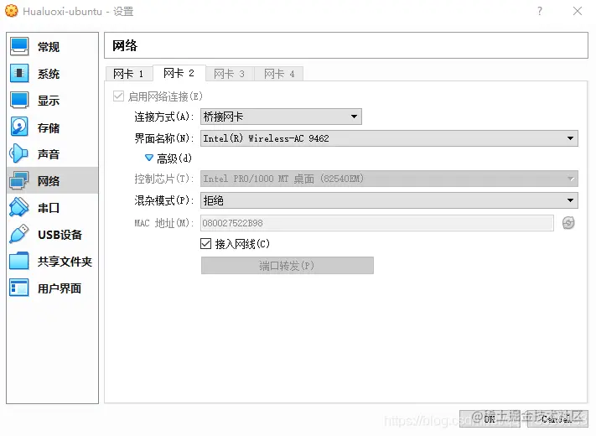
Task: Switch to the 网卡 1 tab
Action: coord(128,73)
